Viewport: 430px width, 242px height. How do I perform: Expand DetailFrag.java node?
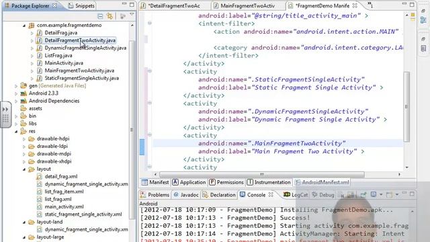pyautogui.click(x=32, y=33)
